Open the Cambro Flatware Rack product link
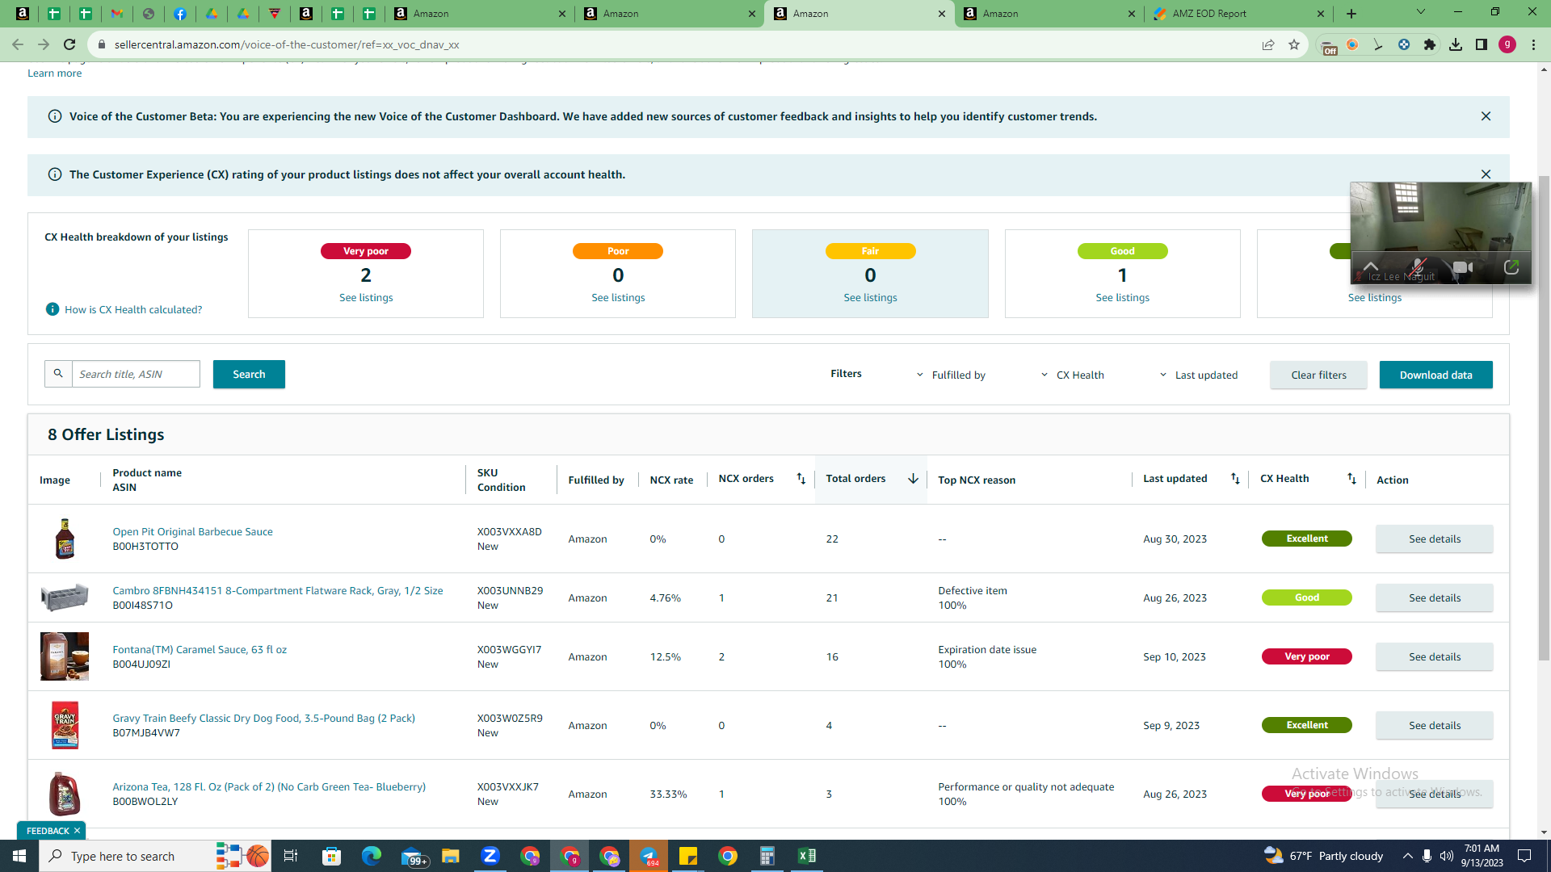This screenshot has width=1551, height=872. pos(277,591)
